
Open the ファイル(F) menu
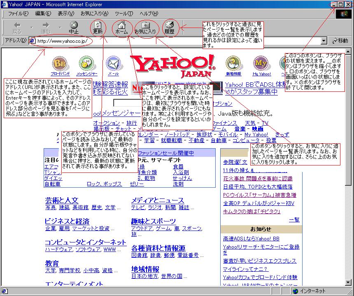(x=19, y=14)
